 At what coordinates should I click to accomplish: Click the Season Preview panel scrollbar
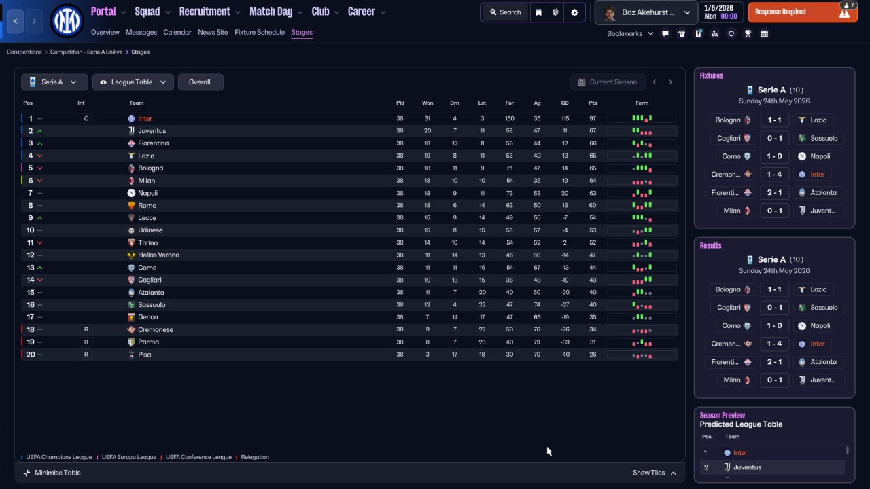coord(847,450)
